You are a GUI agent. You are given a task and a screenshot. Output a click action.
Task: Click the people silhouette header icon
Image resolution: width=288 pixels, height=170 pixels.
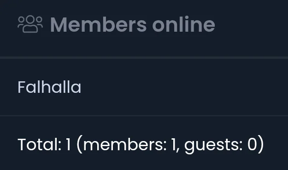(x=30, y=24)
